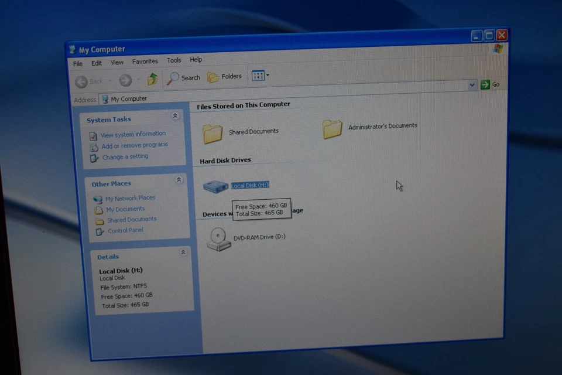The image size is (562, 375).
Task: Click the Back navigation arrow icon
Action: pos(81,81)
